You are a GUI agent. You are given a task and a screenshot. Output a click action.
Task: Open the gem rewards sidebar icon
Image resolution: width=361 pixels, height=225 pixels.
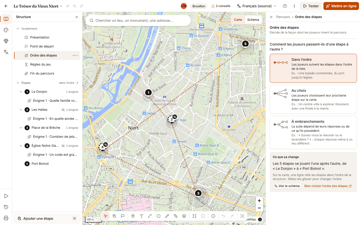[x=6, y=41]
